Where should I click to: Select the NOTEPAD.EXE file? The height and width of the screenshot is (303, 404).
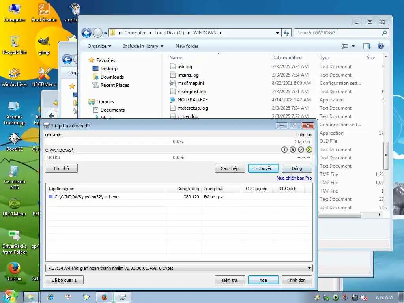(x=193, y=100)
